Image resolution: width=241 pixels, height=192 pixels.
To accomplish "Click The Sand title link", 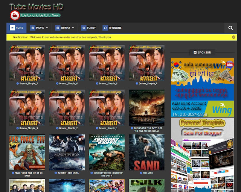I will (148, 173).
